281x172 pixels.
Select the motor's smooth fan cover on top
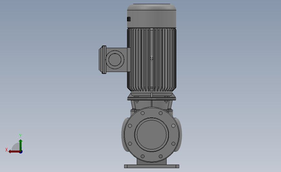coord(152,16)
